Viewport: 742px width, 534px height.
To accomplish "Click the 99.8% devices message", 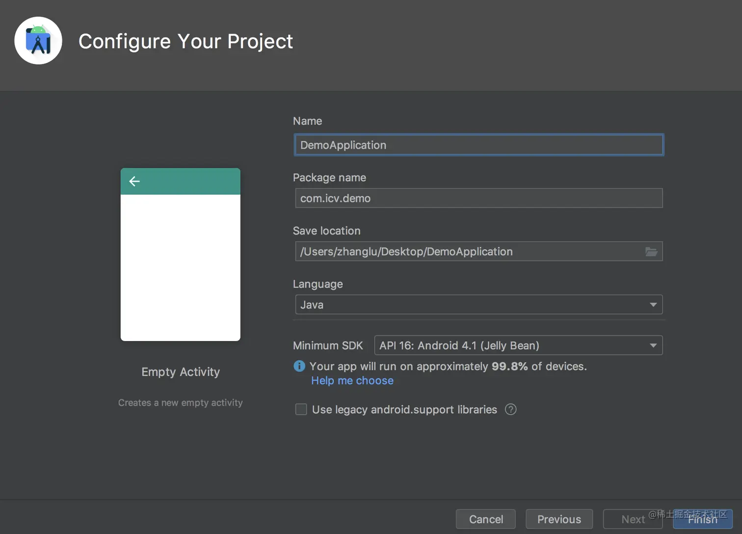I will (448, 366).
